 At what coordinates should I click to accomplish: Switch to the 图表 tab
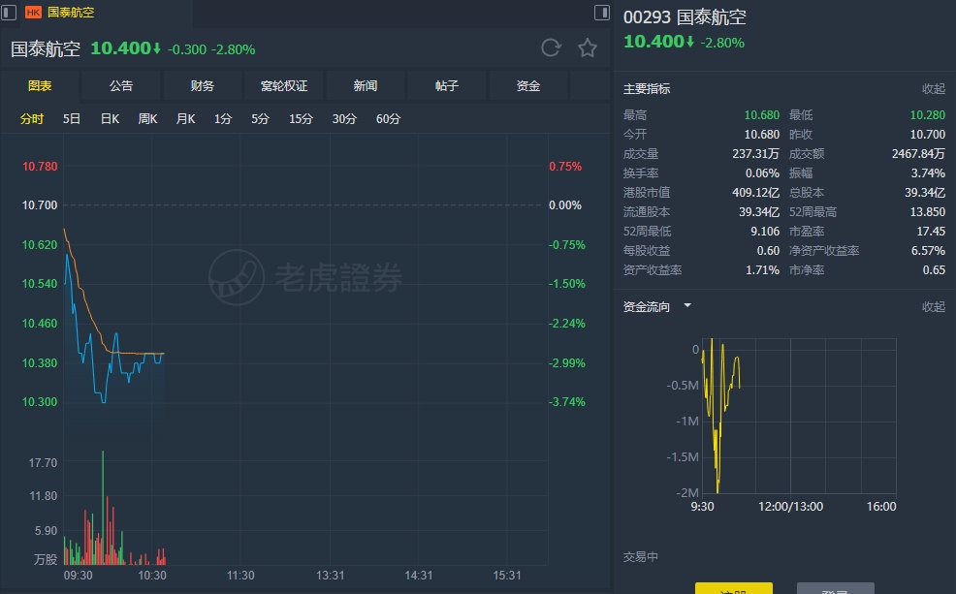(x=40, y=86)
